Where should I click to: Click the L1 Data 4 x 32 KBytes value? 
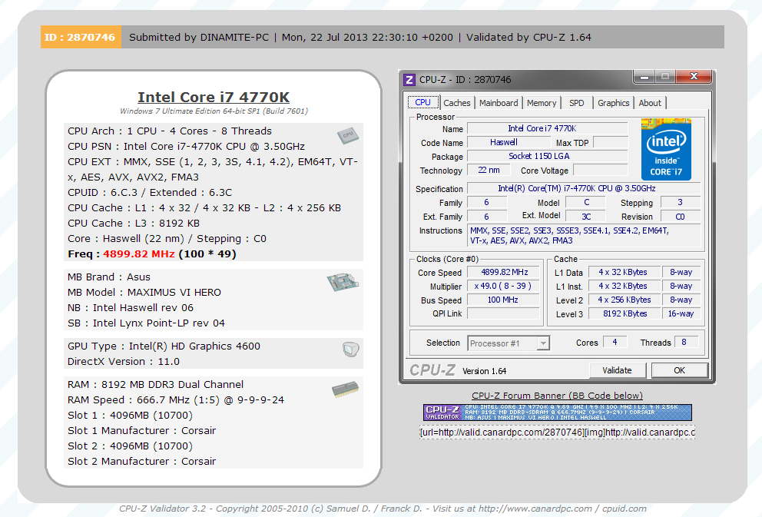pos(624,272)
